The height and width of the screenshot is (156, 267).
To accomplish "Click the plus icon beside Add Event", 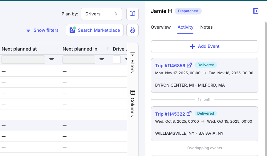I will (192, 46).
